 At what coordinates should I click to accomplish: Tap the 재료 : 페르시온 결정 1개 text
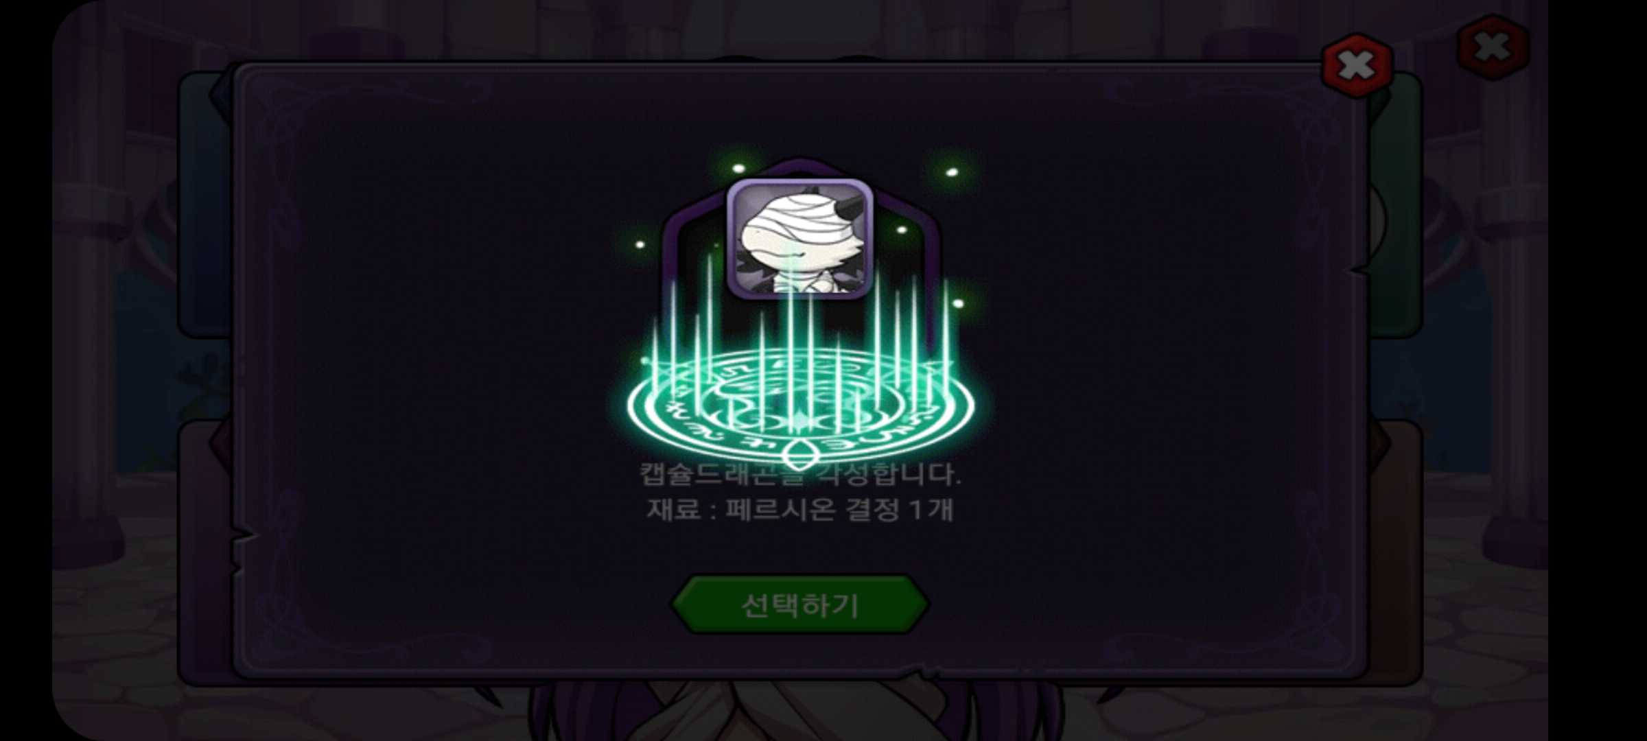pos(800,509)
